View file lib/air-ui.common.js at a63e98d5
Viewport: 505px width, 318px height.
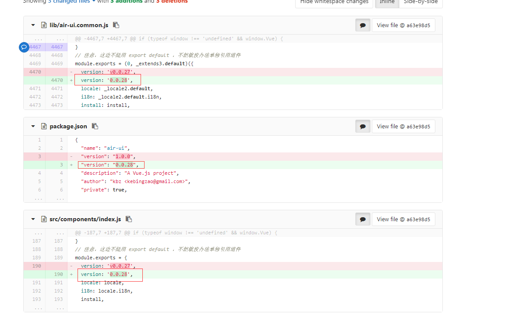click(x=403, y=25)
